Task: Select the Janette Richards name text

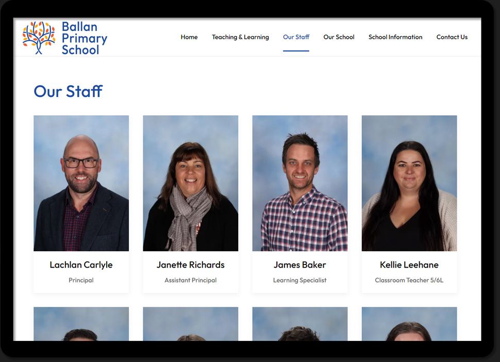Action: (191, 265)
